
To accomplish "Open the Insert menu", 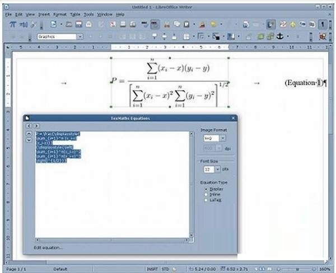I will point(45,14).
